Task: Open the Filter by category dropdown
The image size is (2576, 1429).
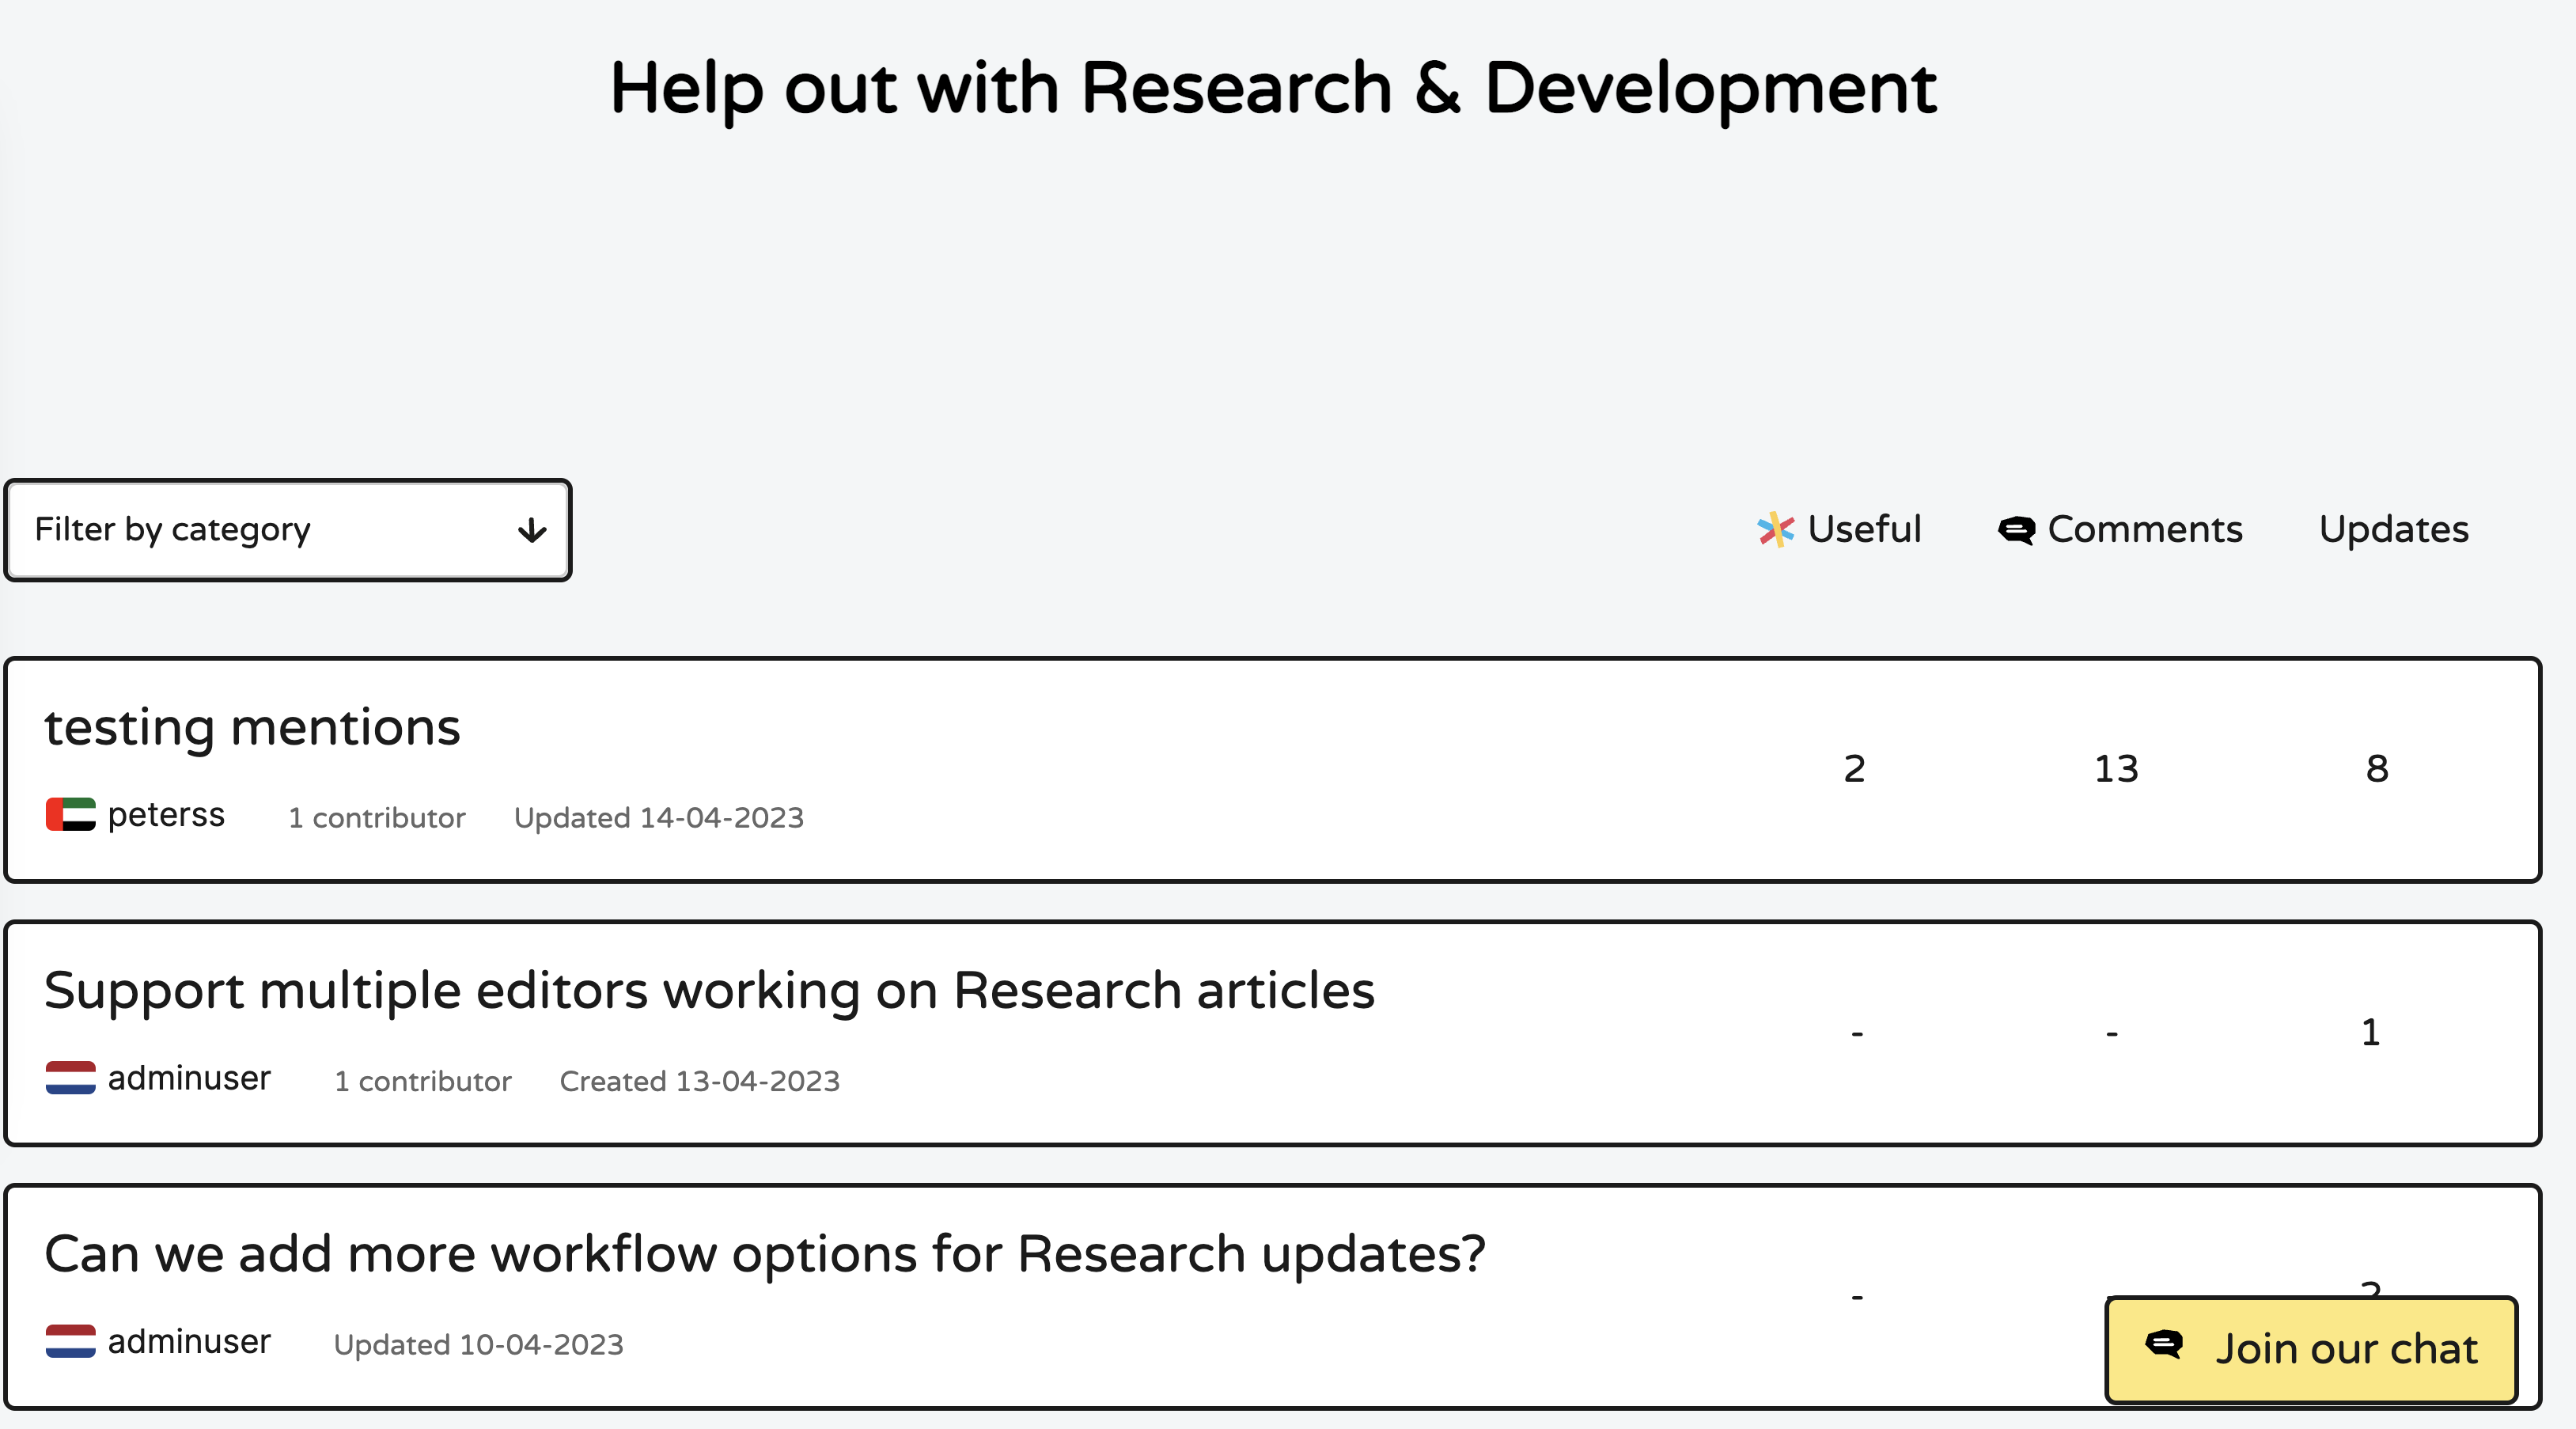Action: pyautogui.click(x=287, y=530)
